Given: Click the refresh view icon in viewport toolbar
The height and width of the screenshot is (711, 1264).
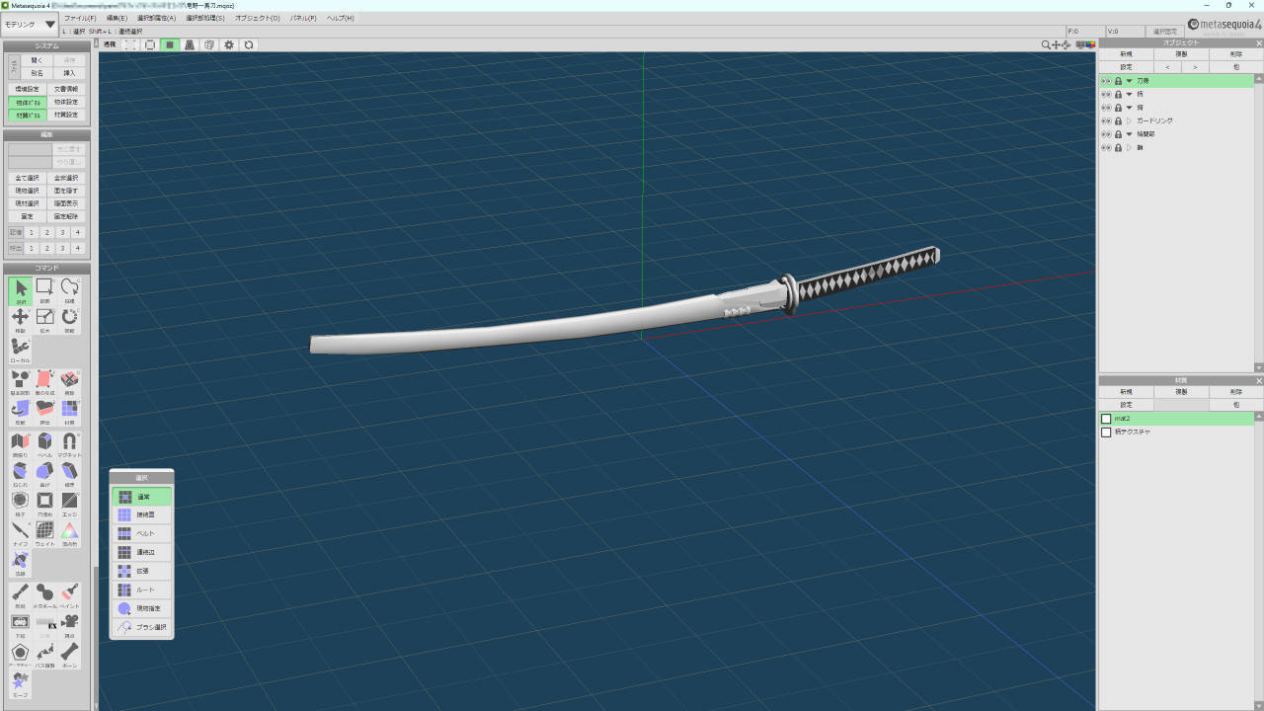Looking at the screenshot, I should tap(249, 44).
